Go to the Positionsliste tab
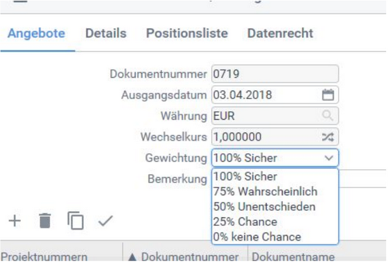The height and width of the screenshot is (262, 389). [187, 33]
